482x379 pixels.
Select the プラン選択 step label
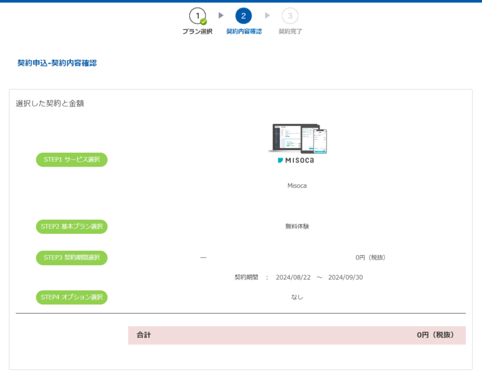tap(197, 31)
